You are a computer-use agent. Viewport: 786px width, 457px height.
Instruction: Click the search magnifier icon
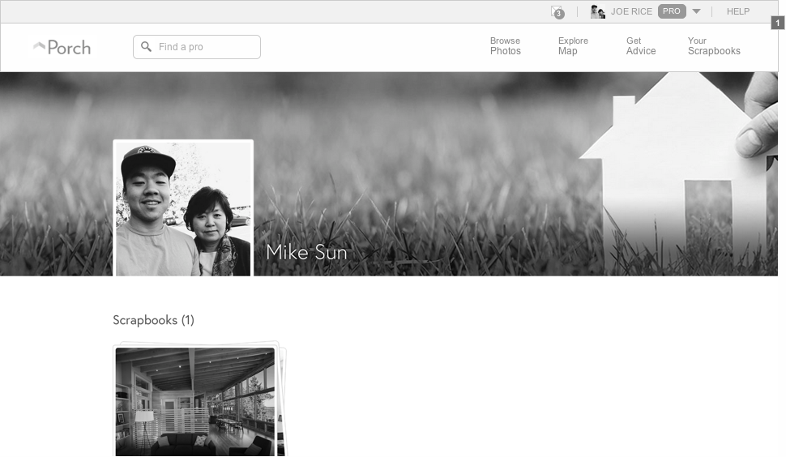[x=146, y=47]
